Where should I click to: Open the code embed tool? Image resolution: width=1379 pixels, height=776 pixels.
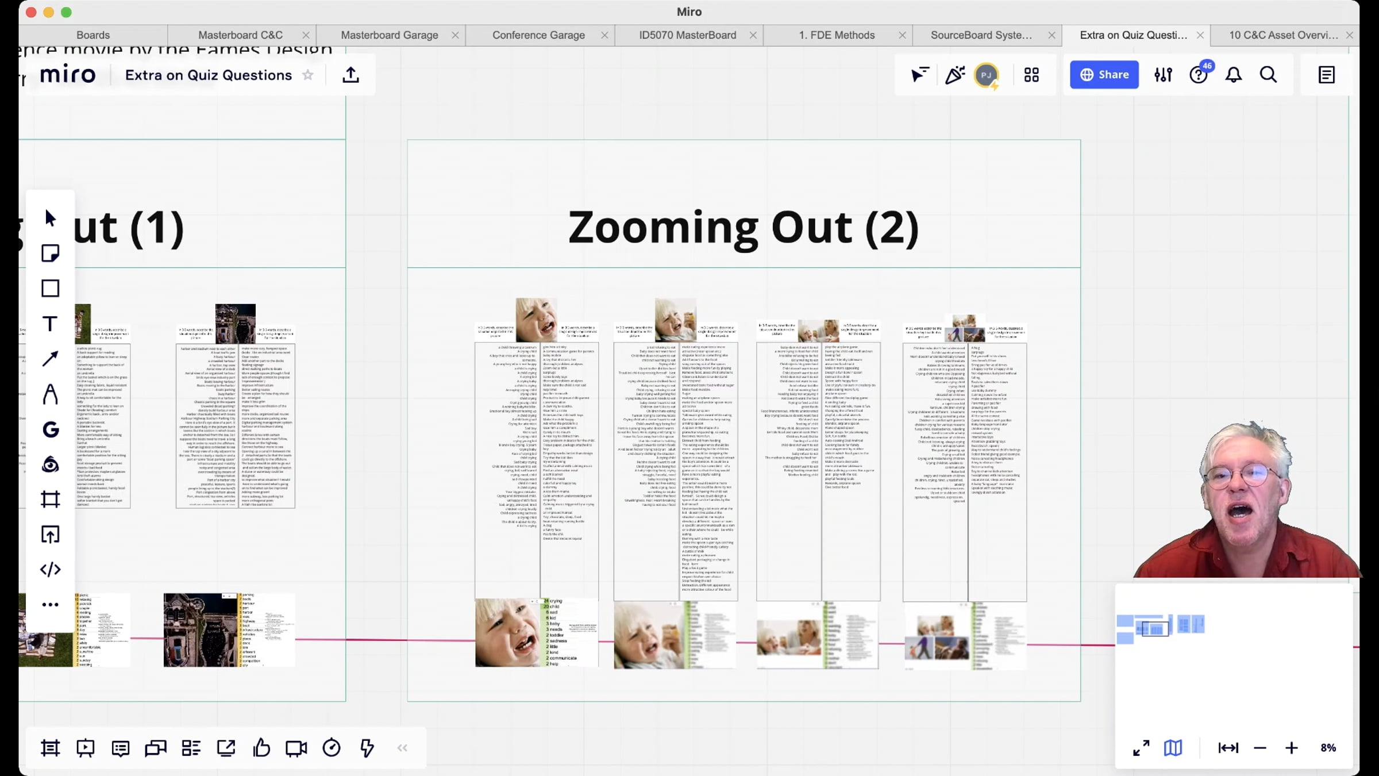pos(50,570)
